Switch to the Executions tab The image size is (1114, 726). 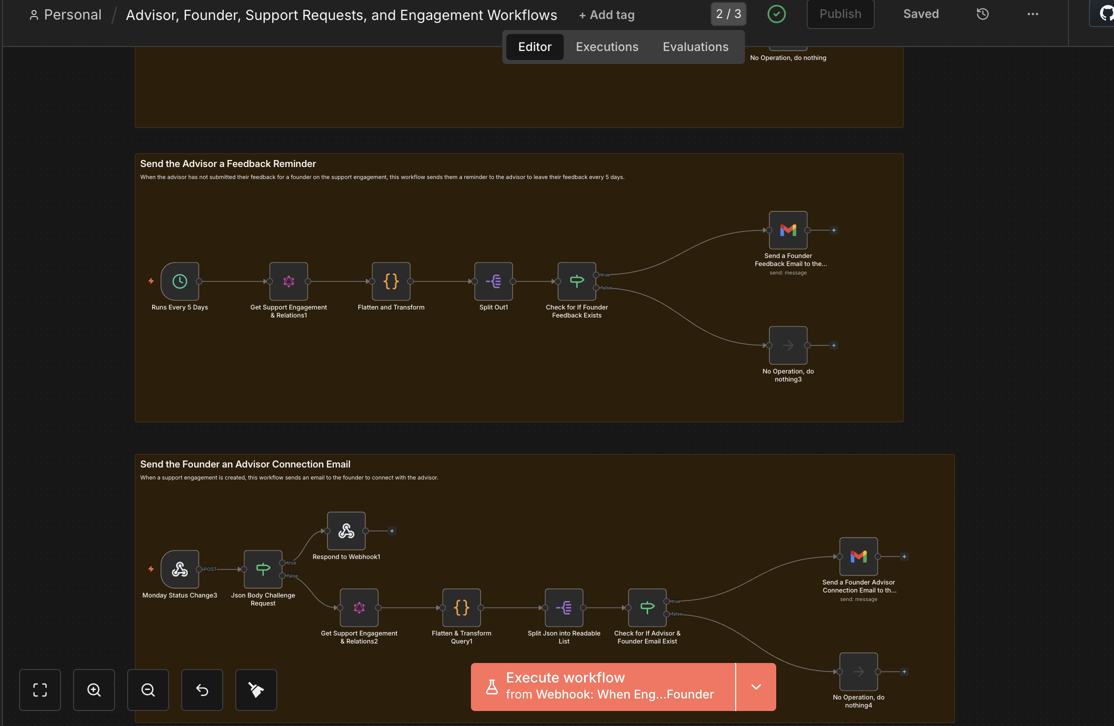tap(607, 47)
